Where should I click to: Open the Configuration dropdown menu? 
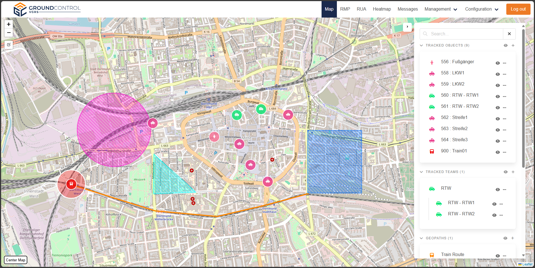pyautogui.click(x=481, y=9)
